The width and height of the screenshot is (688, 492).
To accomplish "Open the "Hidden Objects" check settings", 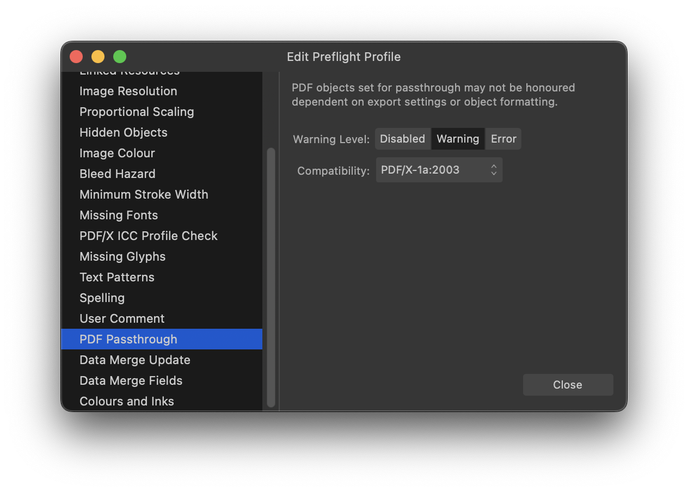I will pyautogui.click(x=124, y=132).
